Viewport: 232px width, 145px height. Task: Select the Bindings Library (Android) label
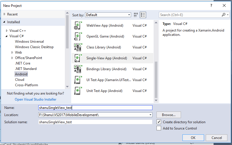click(x=106, y=69)
